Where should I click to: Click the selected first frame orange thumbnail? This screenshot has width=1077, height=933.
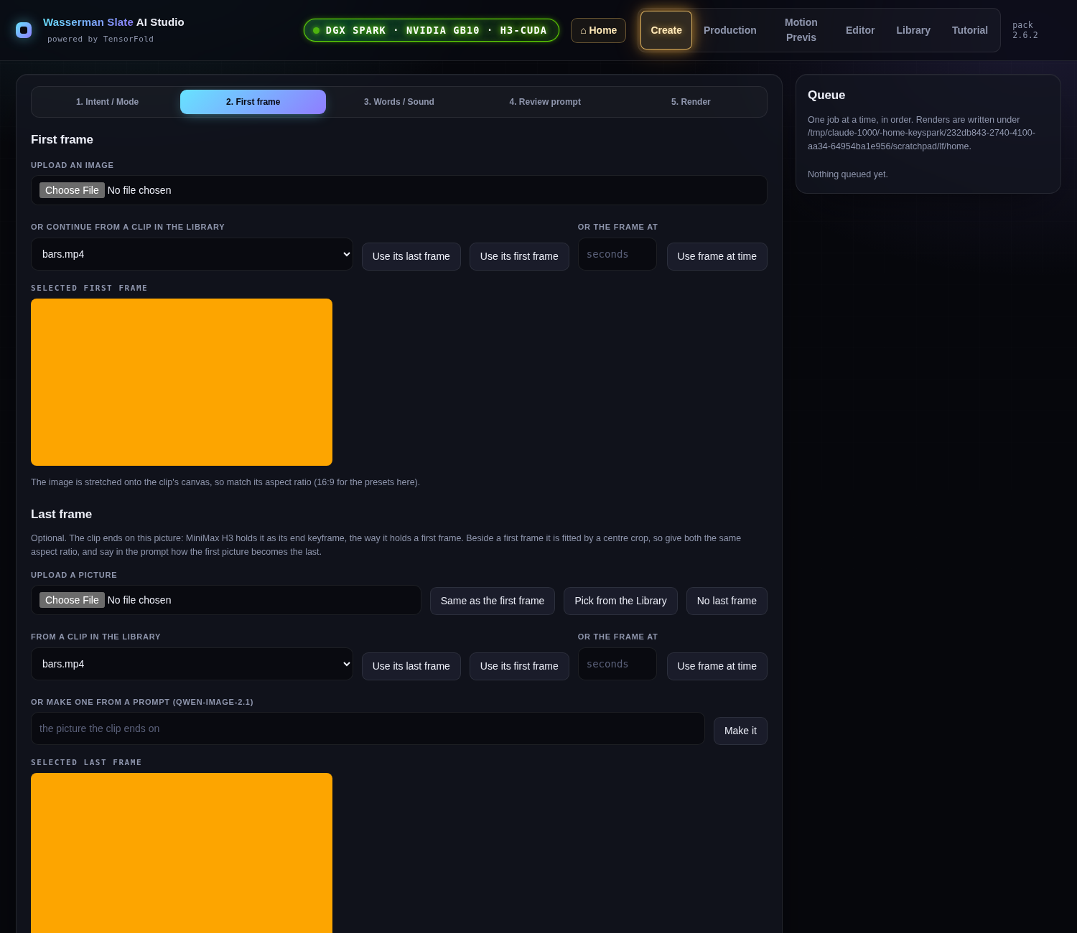click(x=182, y=382)
